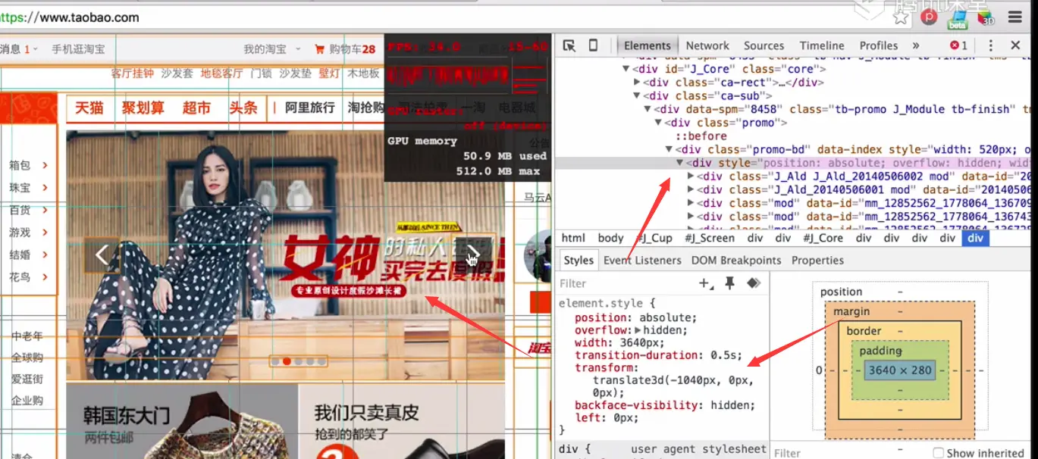Show previous carousel slide arrow
Image resolution: width=1038 pixels, height=459 pixels.
(x=102, y=254)
